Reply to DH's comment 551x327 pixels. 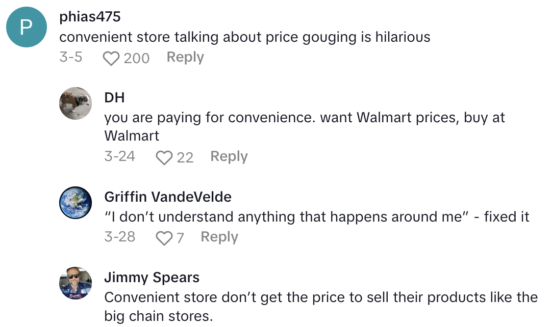coord(229,157)
